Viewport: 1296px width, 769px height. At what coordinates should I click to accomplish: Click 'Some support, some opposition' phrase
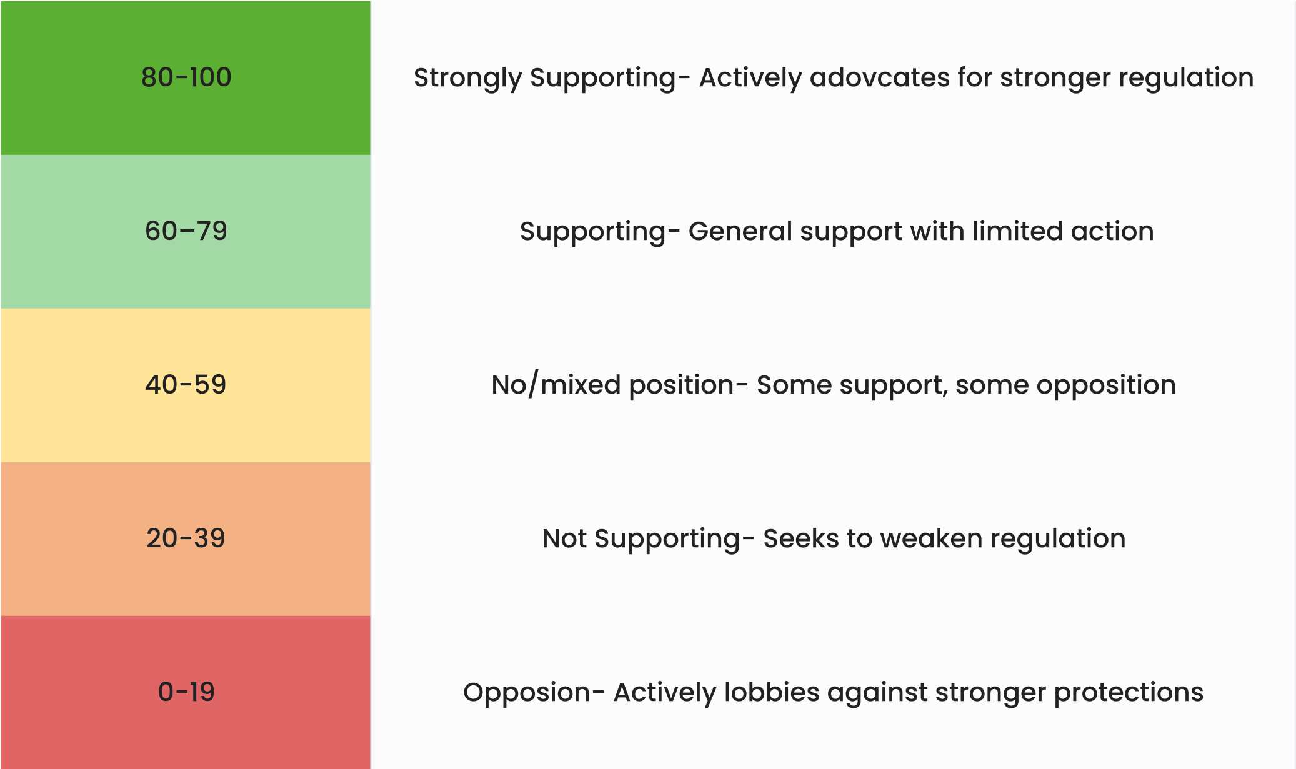pyautogui.click(x=967, y=385)
